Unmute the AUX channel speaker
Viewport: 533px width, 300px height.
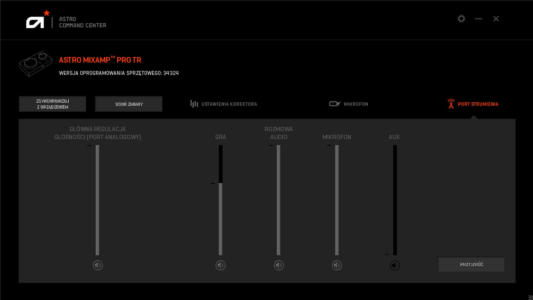click(395, 266)
